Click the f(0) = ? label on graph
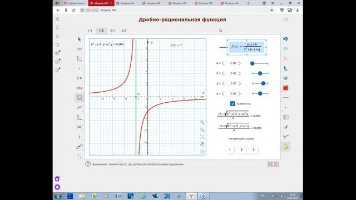 tap(176, 46)
